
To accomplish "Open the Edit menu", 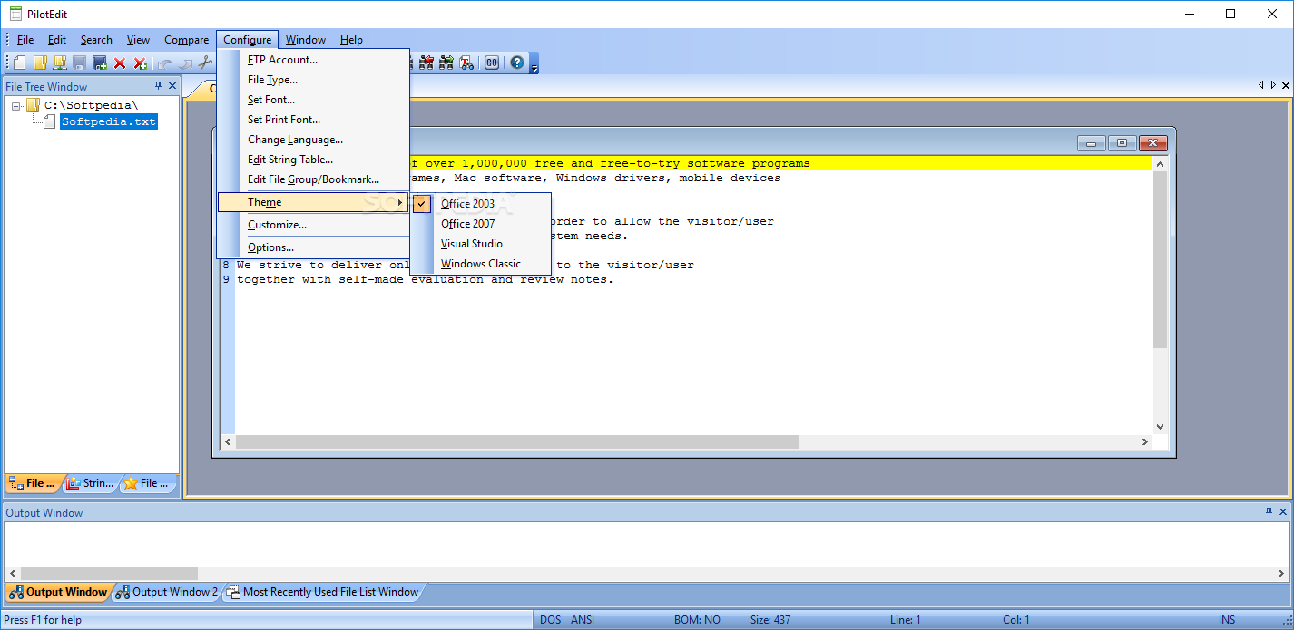I will point(57,40).
